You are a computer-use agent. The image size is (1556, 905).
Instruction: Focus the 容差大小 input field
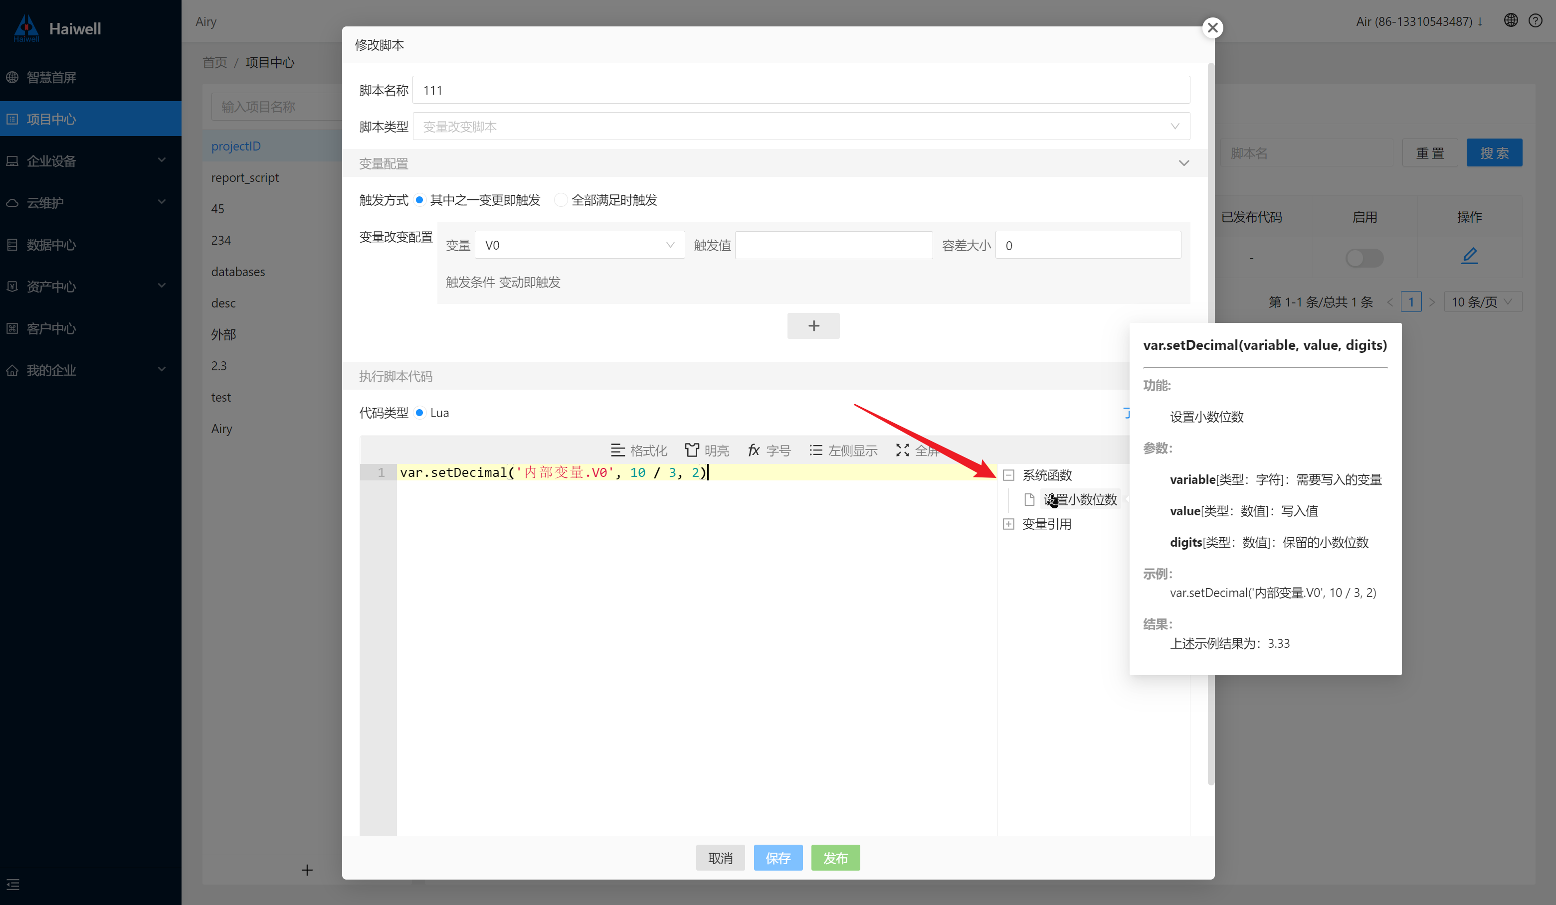1088,245
